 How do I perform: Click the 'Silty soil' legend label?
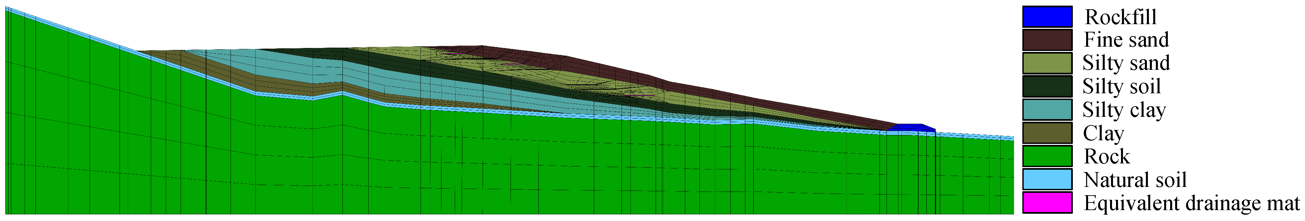pos(1122,86)
